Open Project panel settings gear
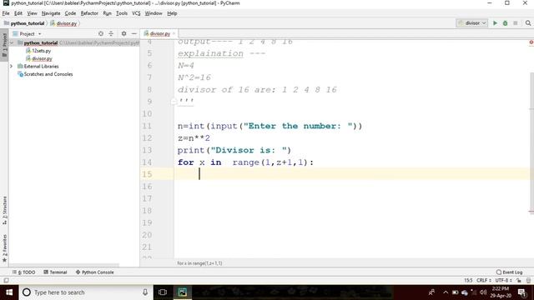 coord(123,33)
